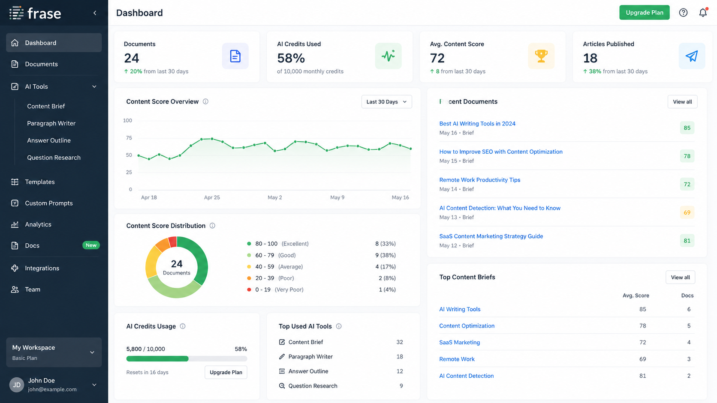Click the JD user avatar
The height and width of the screenshot is (403, 717).
click(x=17, y=385)
